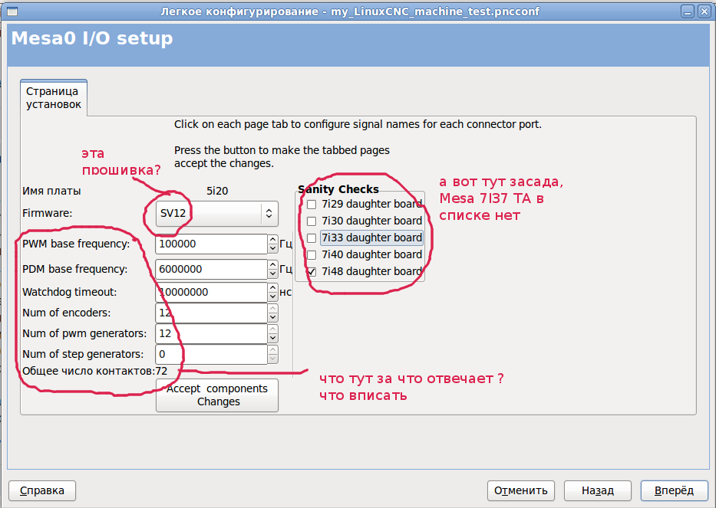Increase PWM base frequency value

point(272,239)
